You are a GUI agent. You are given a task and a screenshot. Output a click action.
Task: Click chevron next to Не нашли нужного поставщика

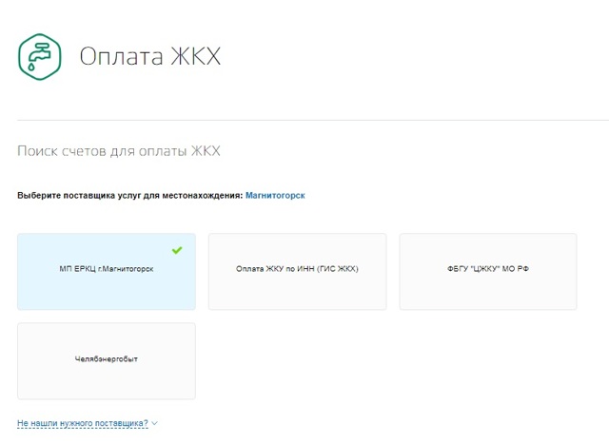154,423
